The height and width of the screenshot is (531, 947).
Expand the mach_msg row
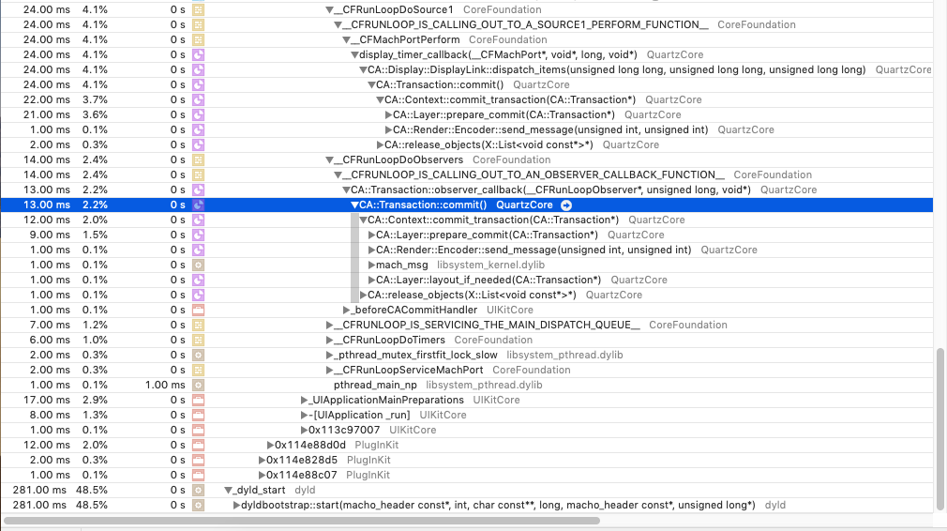[x=371, y=265]
